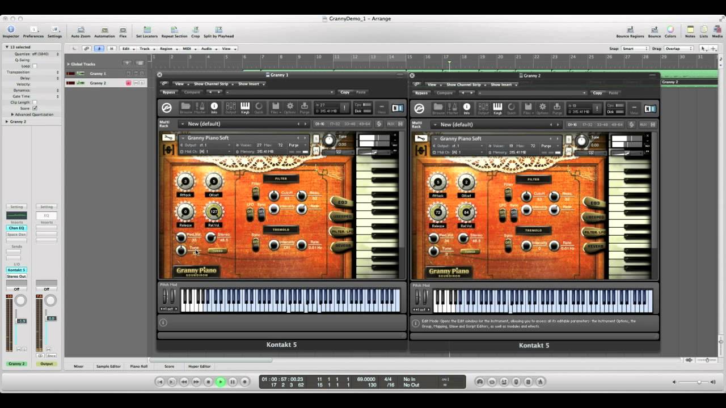This screenshot has width=726, height=408.
Task: Open the Arrange Edit menu
Action: click(x=127, y=49)
